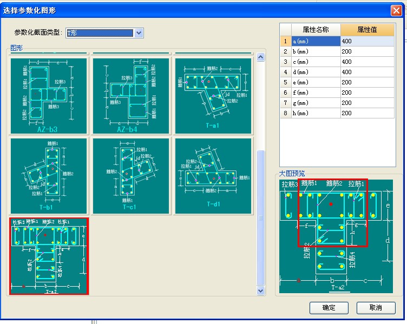
Task: Edit the value 200 for h(mm)
Action: 367,114
